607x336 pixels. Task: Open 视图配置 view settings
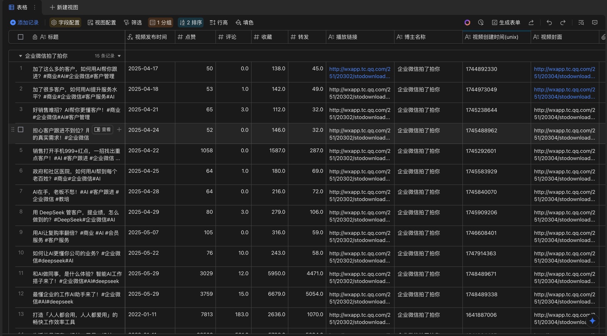click(102, 22)
